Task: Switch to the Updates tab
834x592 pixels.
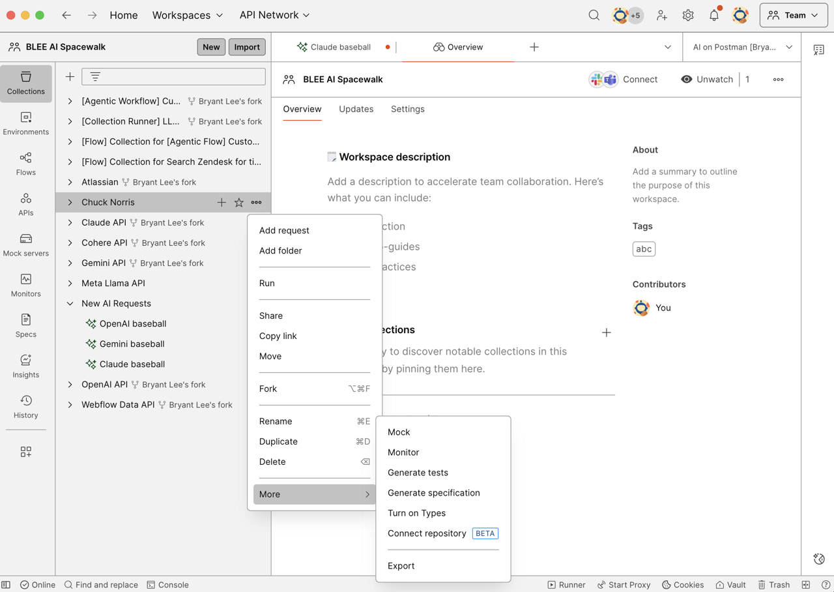Action: [x=356, y=109]
